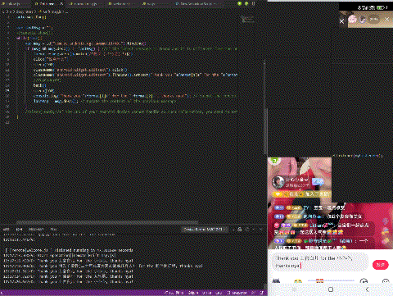Select the third tab of the bottom panel
The height and width of the screenshot is (296, 393).
point(36,229)
